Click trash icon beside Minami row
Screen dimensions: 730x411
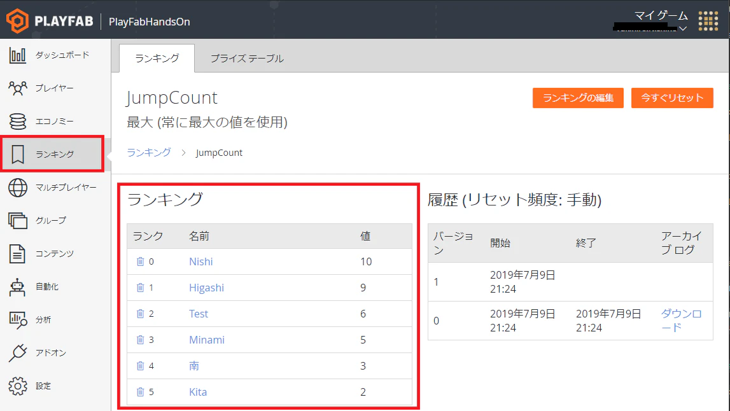coord(140,340)
